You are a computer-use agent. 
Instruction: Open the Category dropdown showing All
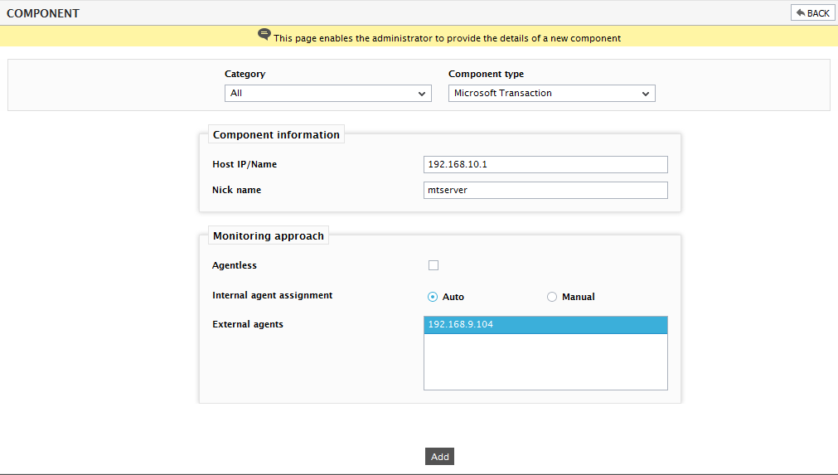click(327, 94)
